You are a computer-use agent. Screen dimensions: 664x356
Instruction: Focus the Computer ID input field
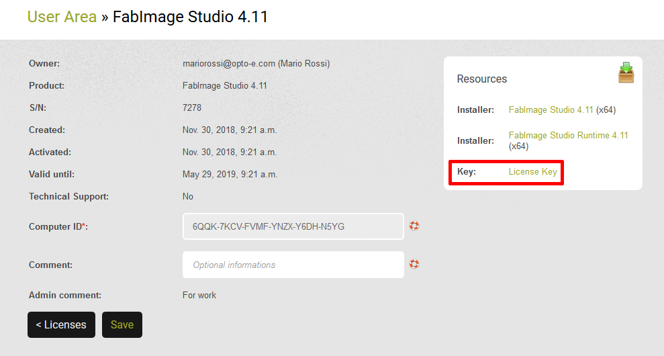pos(293,226)
